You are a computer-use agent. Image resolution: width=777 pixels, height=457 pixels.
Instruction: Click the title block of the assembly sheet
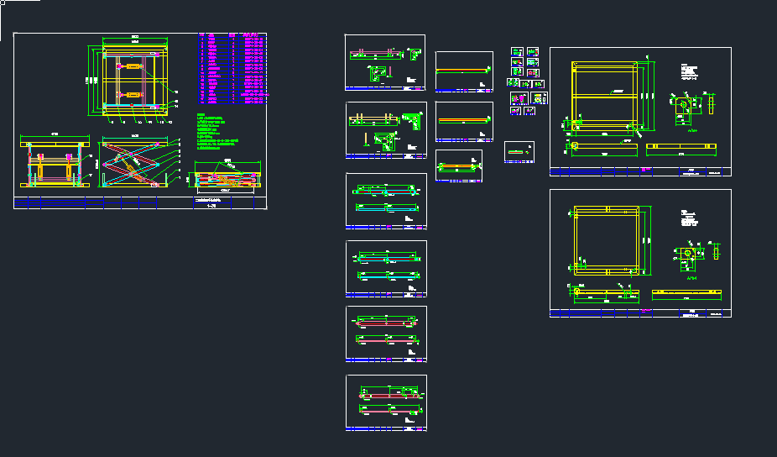[141, 202]
